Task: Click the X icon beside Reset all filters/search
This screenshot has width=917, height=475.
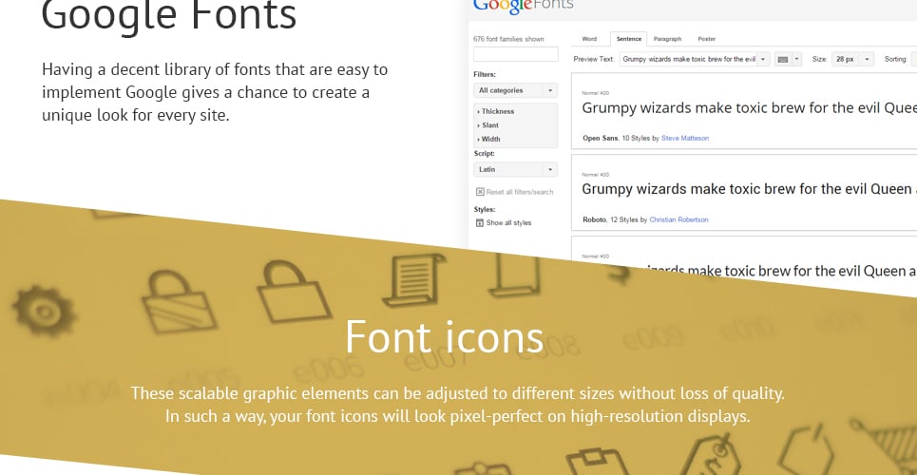Action: 480,192
